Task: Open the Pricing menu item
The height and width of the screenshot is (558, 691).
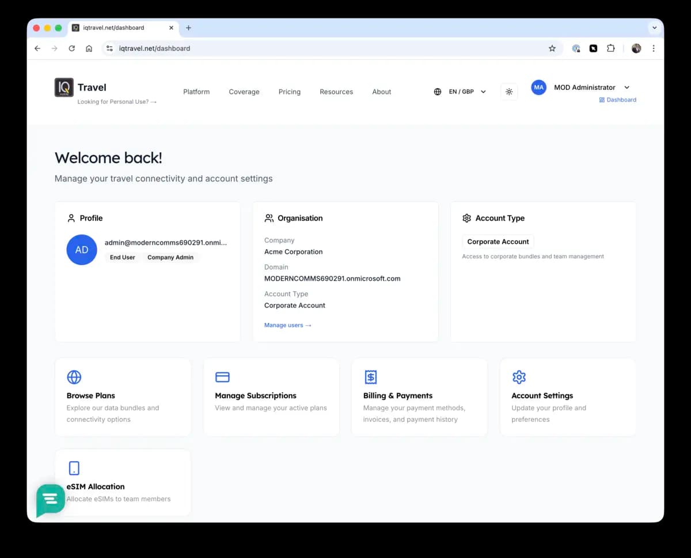Action: pos(289,92)
